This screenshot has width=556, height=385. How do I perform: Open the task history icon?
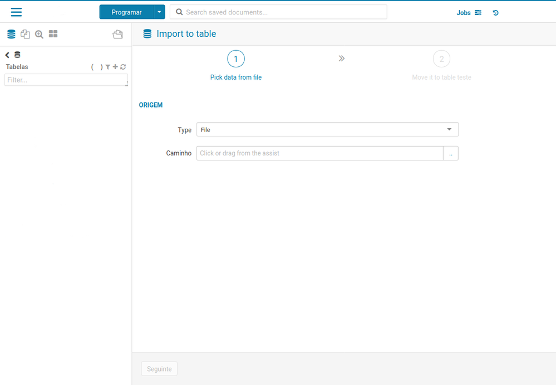495,13
